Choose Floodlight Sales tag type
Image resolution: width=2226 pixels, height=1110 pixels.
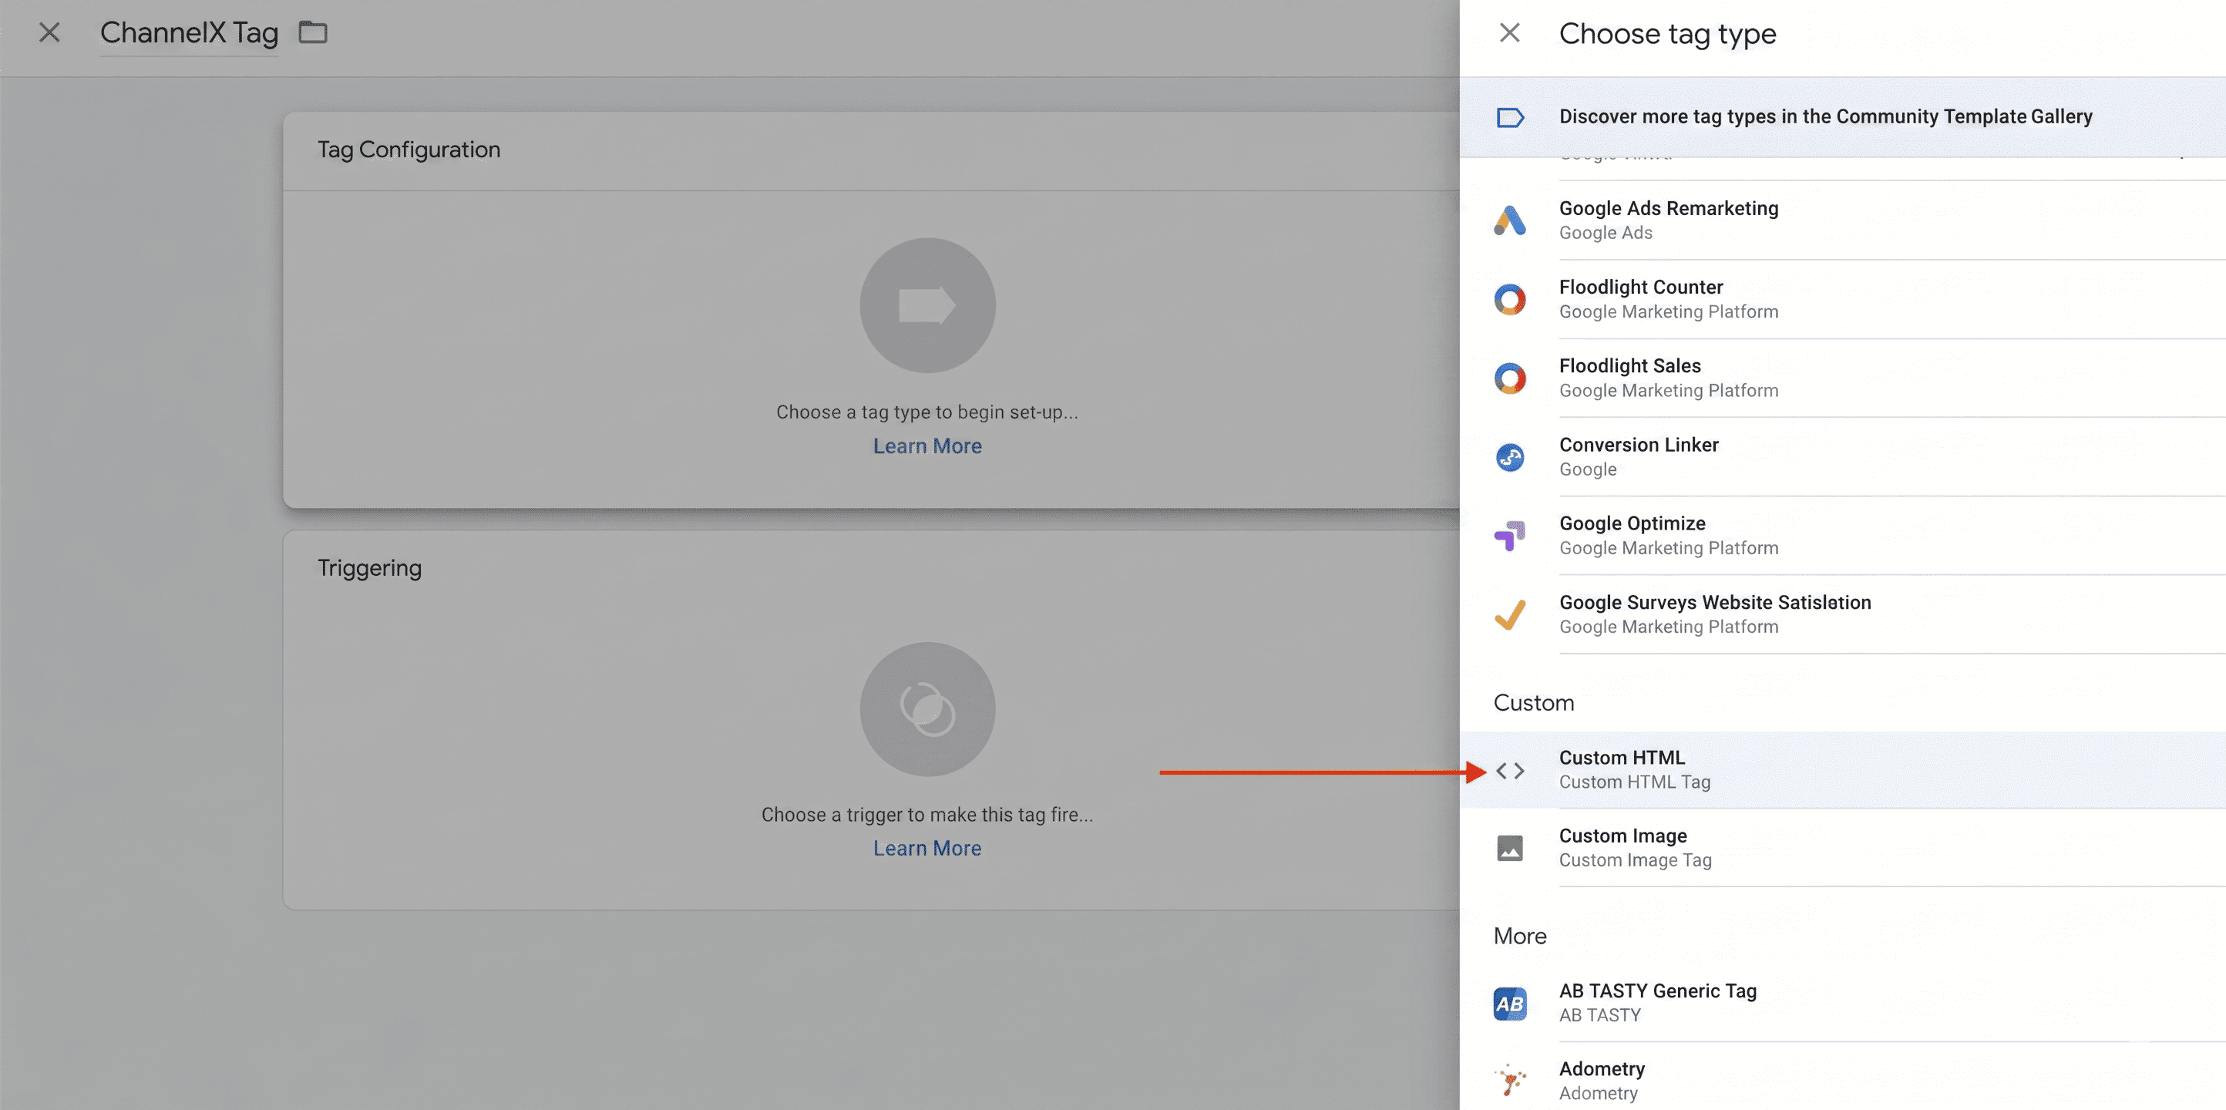pos(1842,378)
